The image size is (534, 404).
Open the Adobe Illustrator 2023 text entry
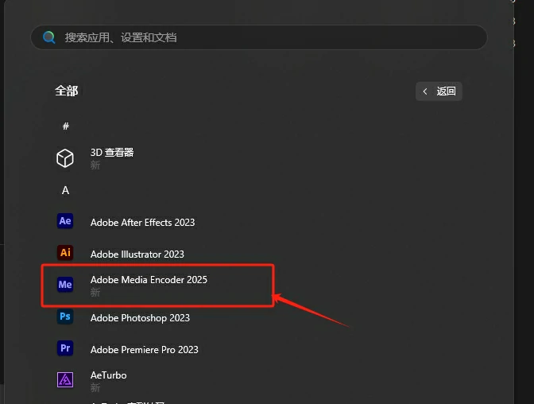pos(137,254)
